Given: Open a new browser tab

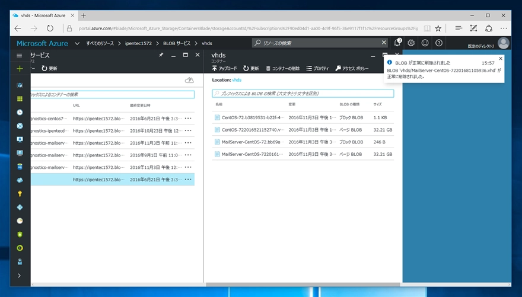Looking at the screenshot, I should pos(84,15).
